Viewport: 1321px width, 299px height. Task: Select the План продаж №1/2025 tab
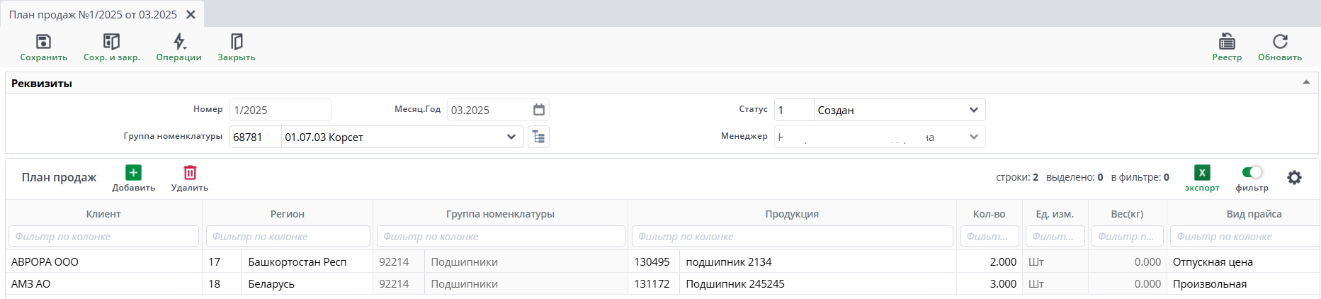93,14
